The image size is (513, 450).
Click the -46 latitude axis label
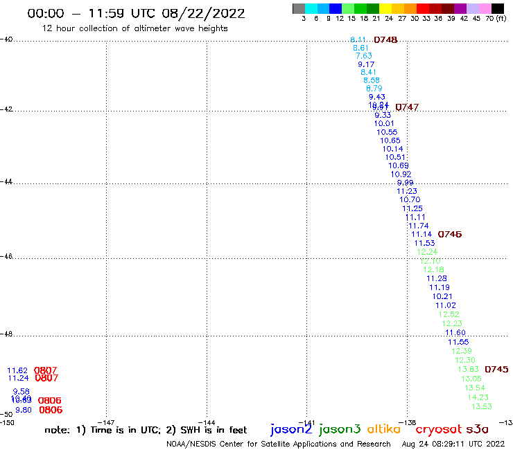click(x=6, y=257)
